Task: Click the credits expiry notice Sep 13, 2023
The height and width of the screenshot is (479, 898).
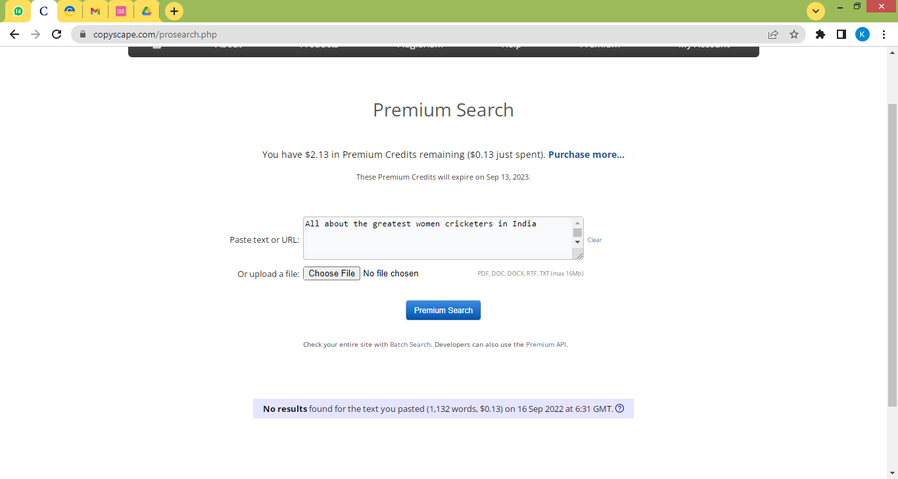Action: tap(443, 177)
